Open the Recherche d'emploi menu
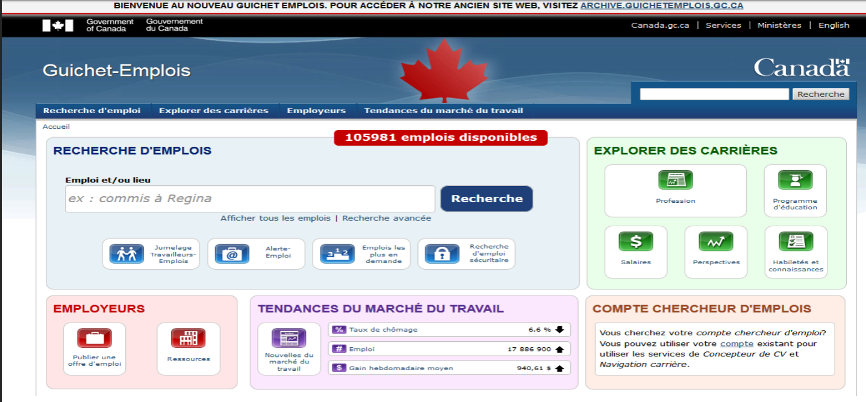Screen dimensions: 866x402 point(92,111)
